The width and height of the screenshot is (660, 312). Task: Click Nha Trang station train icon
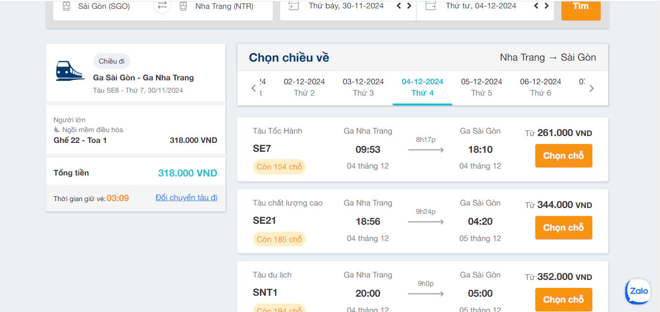183,6
